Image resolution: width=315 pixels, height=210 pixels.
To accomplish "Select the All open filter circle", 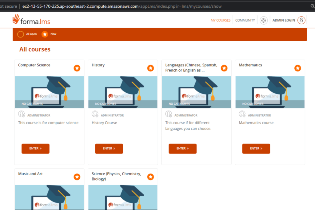I will click(x=21, y=34).
